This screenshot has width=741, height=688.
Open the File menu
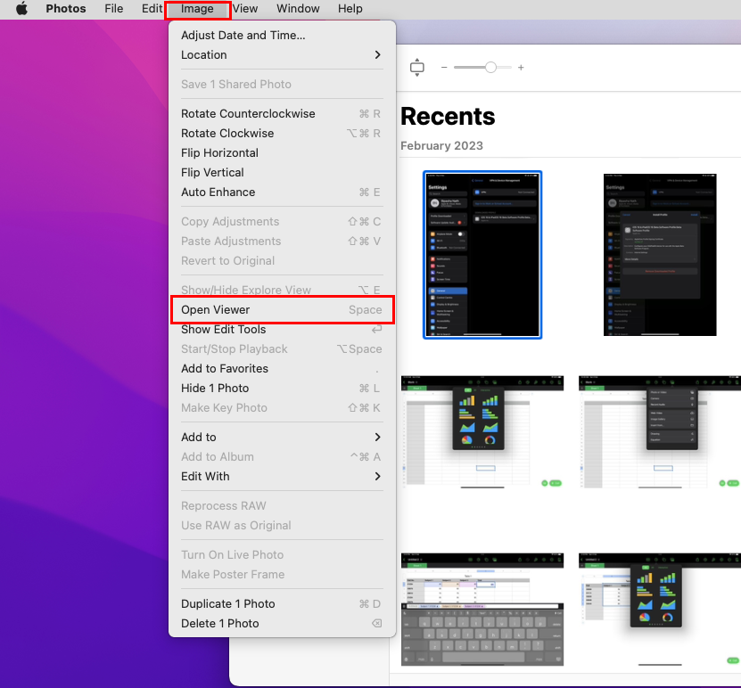coord(114,9)
